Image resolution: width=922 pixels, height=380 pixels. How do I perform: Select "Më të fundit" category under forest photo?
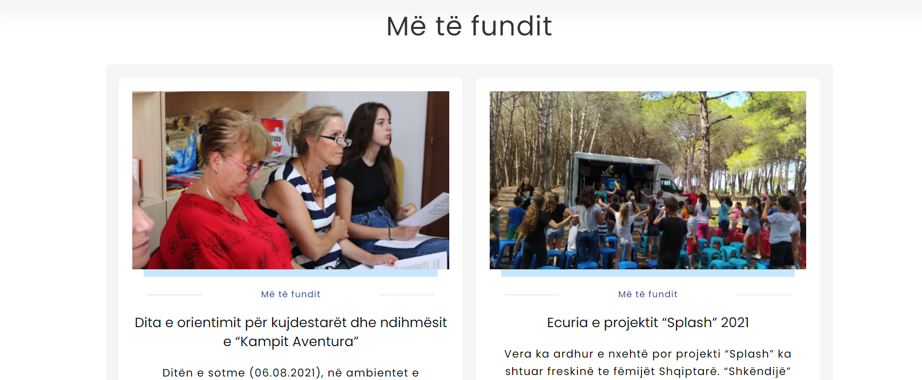[x=648, y=294]
